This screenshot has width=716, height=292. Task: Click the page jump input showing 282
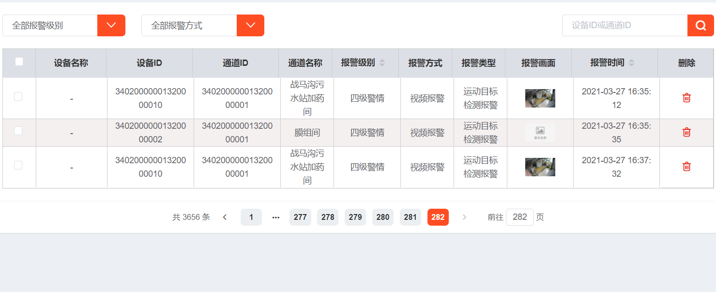pyautogui.click(x=520, y=217)
